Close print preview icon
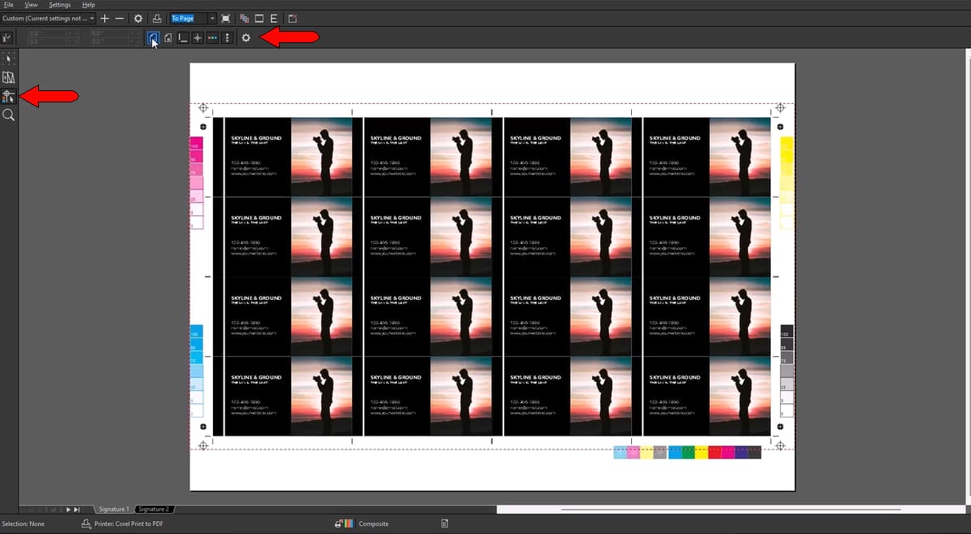This screenshot has width=971, height=534. pyautogui.click(x=293, y=18)
